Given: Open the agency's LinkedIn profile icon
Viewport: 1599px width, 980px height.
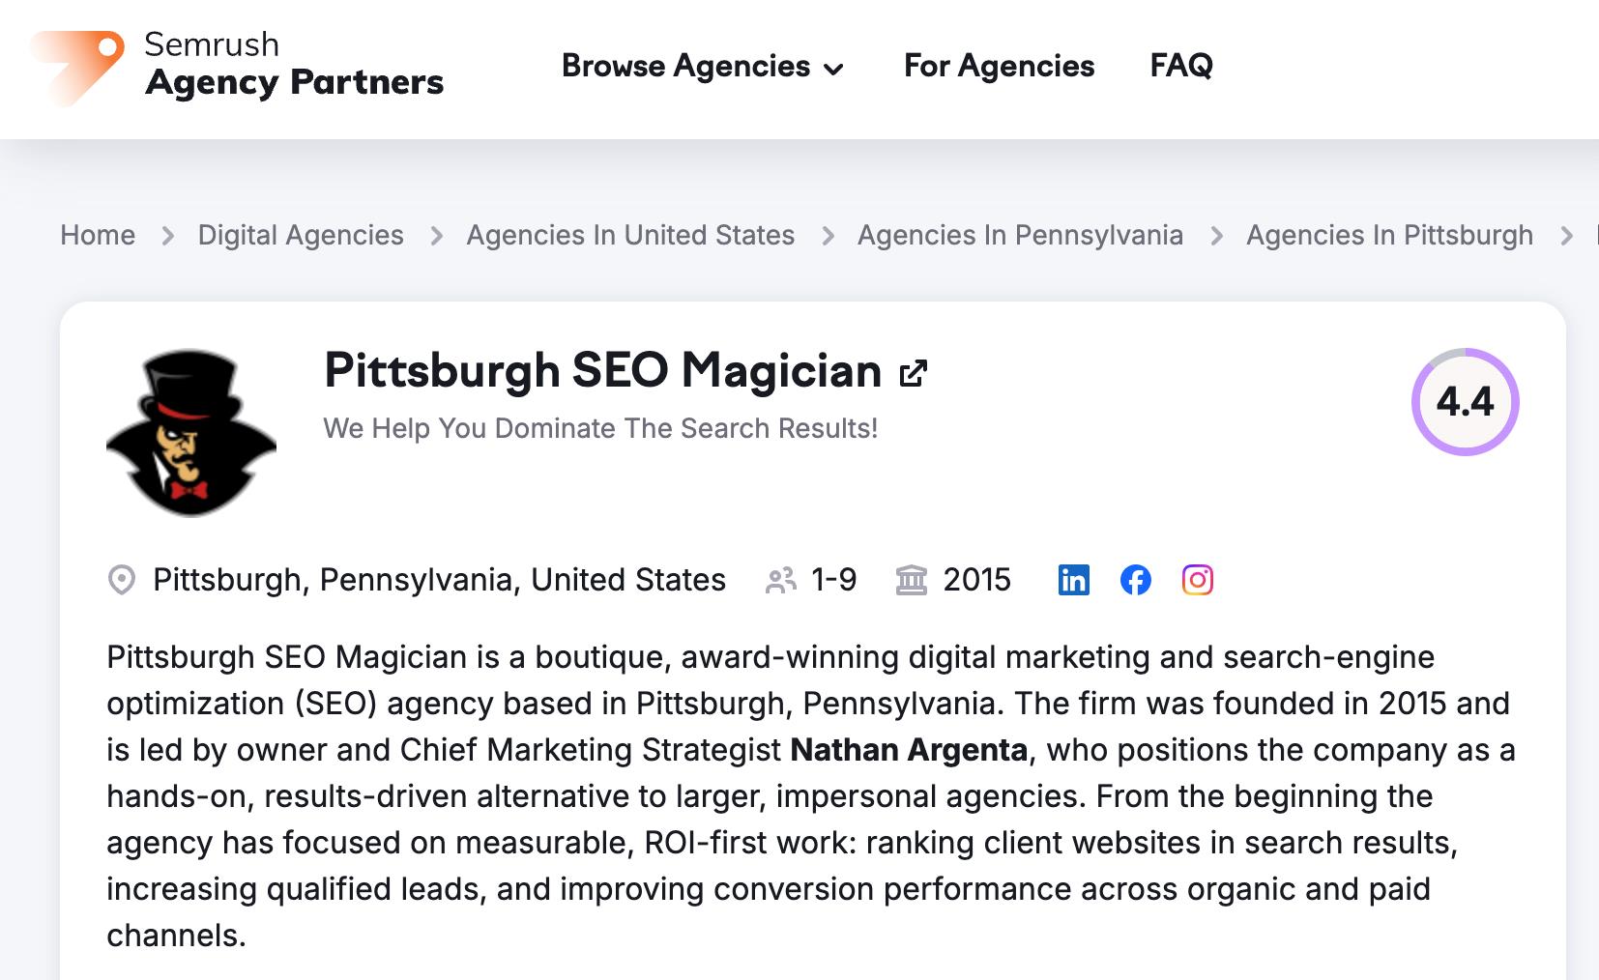Looking at the screenshot, I should (1073, 580).
